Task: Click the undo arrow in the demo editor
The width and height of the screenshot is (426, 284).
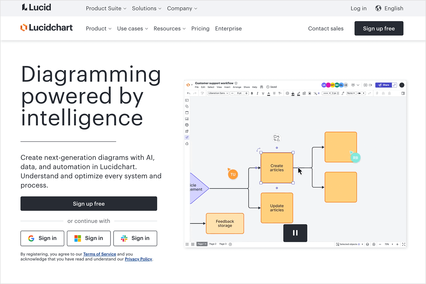Action: click(x=189, y=93)
